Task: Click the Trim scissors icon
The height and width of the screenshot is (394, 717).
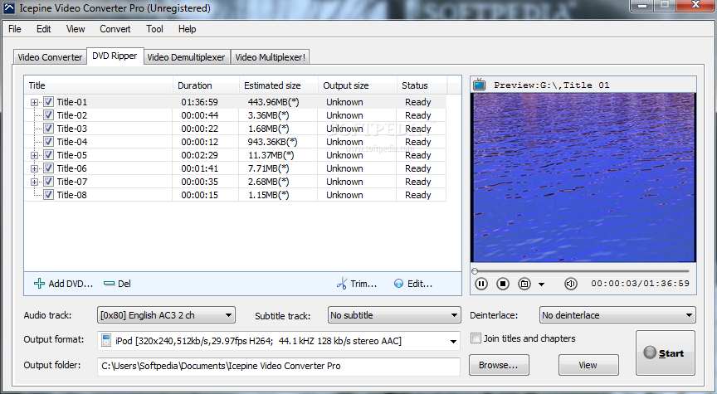Action: coord(342,284)
